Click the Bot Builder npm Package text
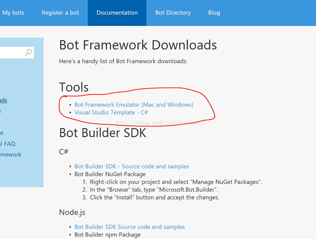Viewport: 316px width, 239px height. point(108,235)
